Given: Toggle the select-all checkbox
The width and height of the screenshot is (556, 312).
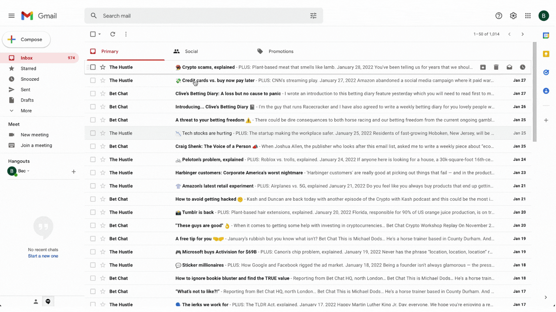Looking at the screenshot, I should click(93, 34).
